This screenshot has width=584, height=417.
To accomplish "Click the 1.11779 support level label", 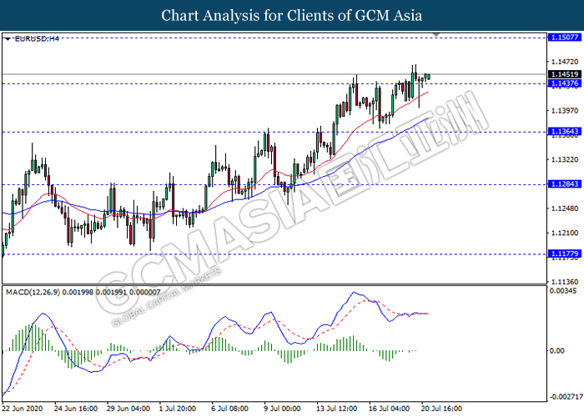I will tap(564, 254).
